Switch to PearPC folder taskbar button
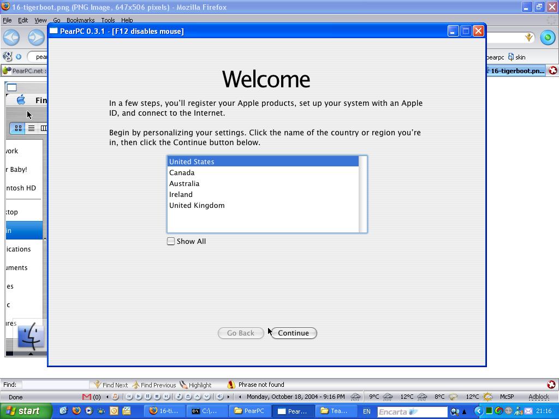 pyautogui.click(x=249, y=411)
